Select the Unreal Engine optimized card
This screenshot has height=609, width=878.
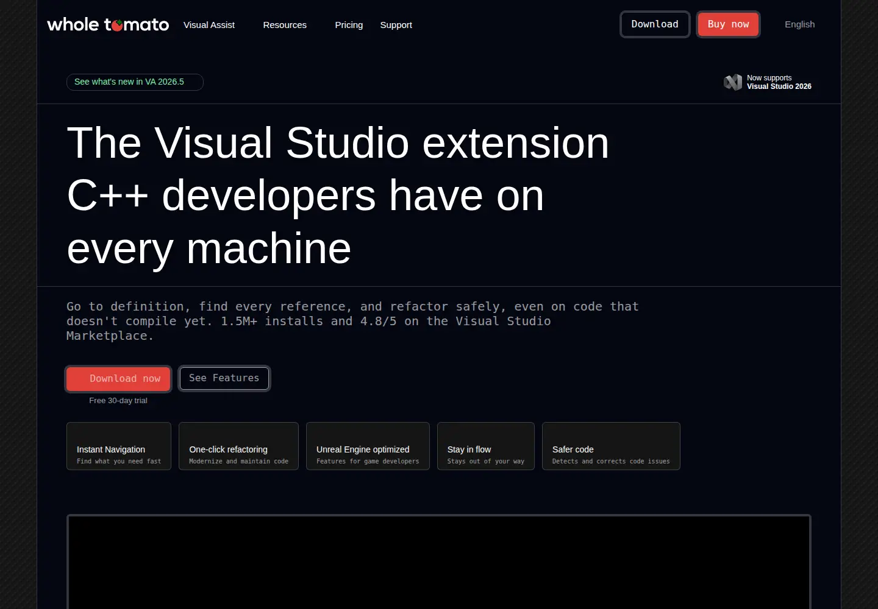[x=368, y=446]
